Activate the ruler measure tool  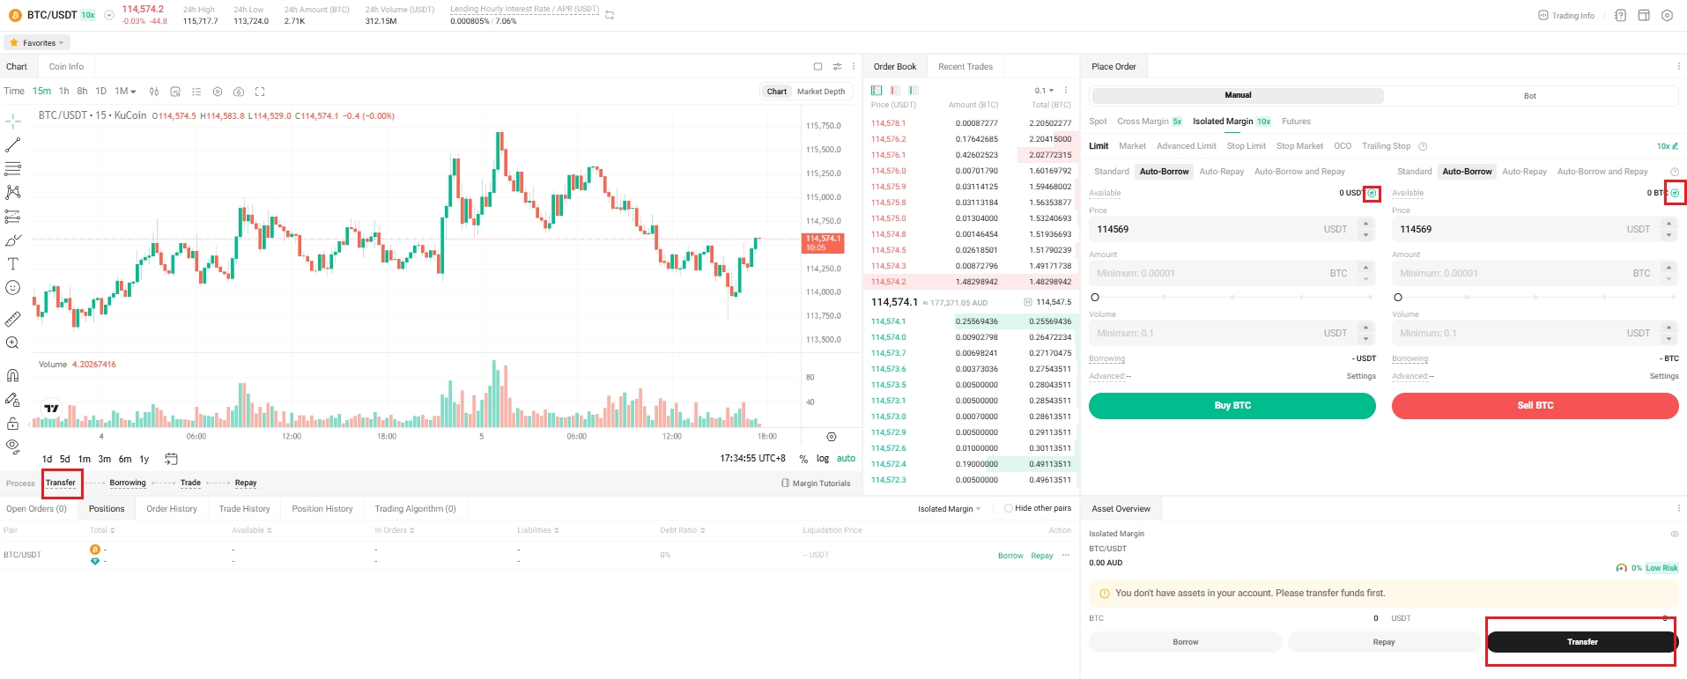click(x=13, y=319)
